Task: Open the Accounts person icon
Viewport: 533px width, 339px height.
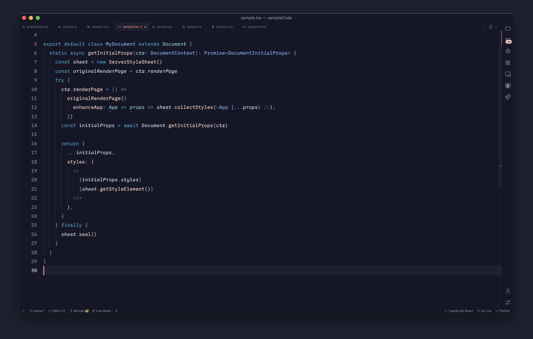Action: [508, 291]
